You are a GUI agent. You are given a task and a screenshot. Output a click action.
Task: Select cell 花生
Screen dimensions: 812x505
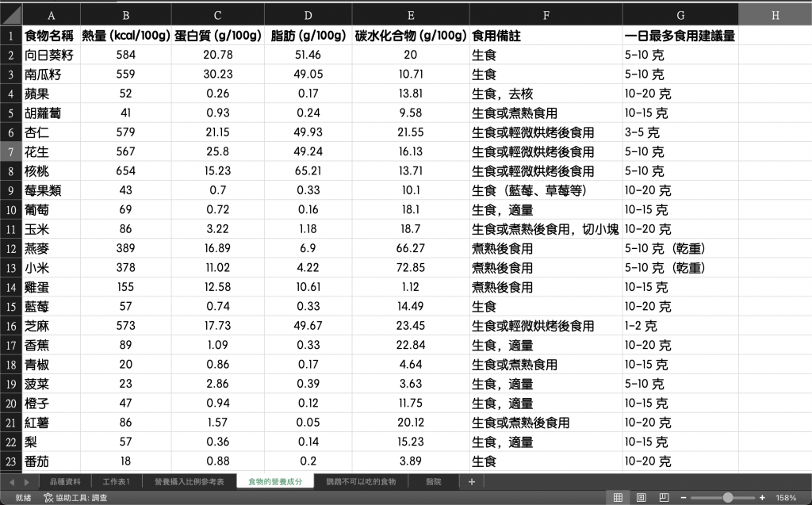(52, 151)
